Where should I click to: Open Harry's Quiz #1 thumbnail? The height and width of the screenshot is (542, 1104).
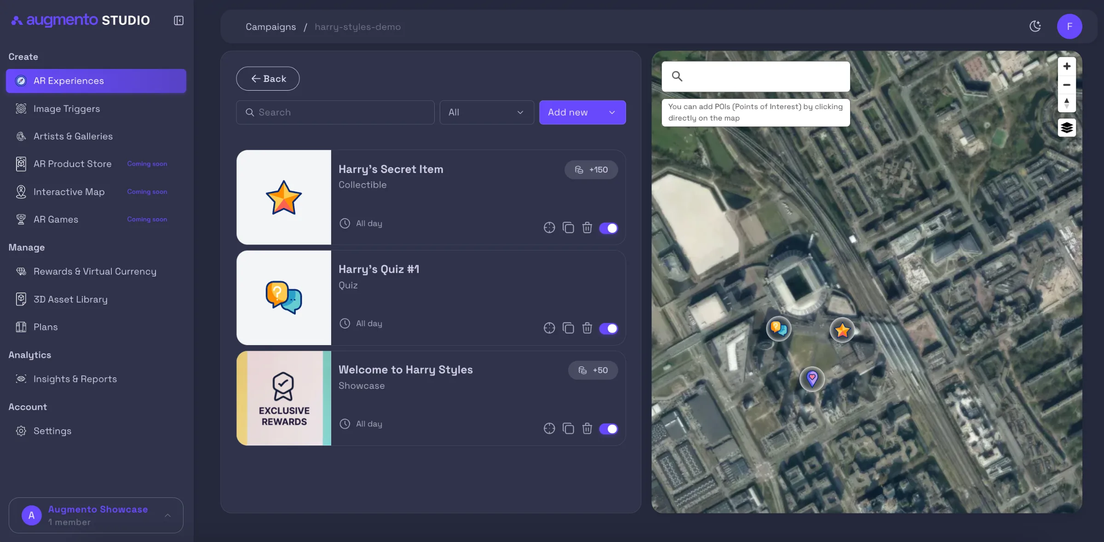click(284, 297)
